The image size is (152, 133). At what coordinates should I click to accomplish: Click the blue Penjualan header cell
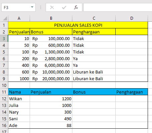[x=51, y=92]
